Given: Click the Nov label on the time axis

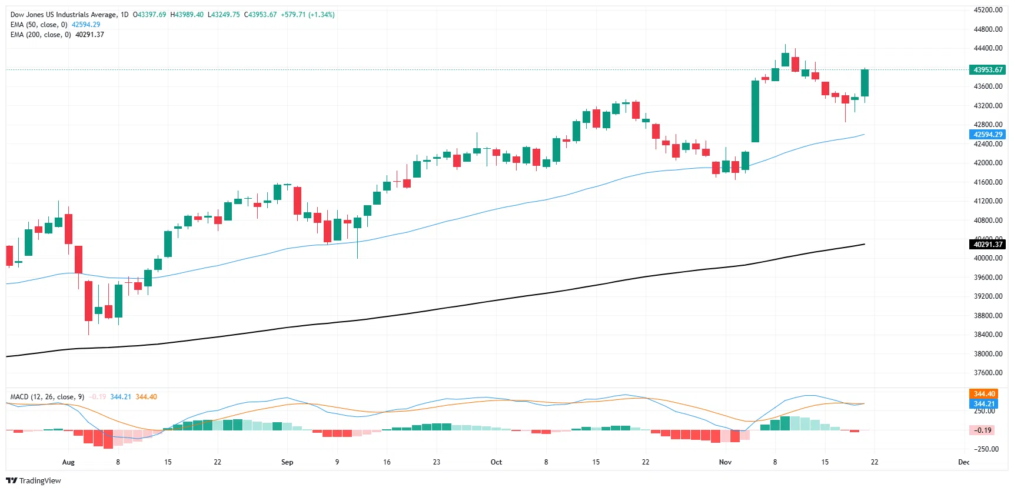Looking at the screenshot, I should (725, 462).
